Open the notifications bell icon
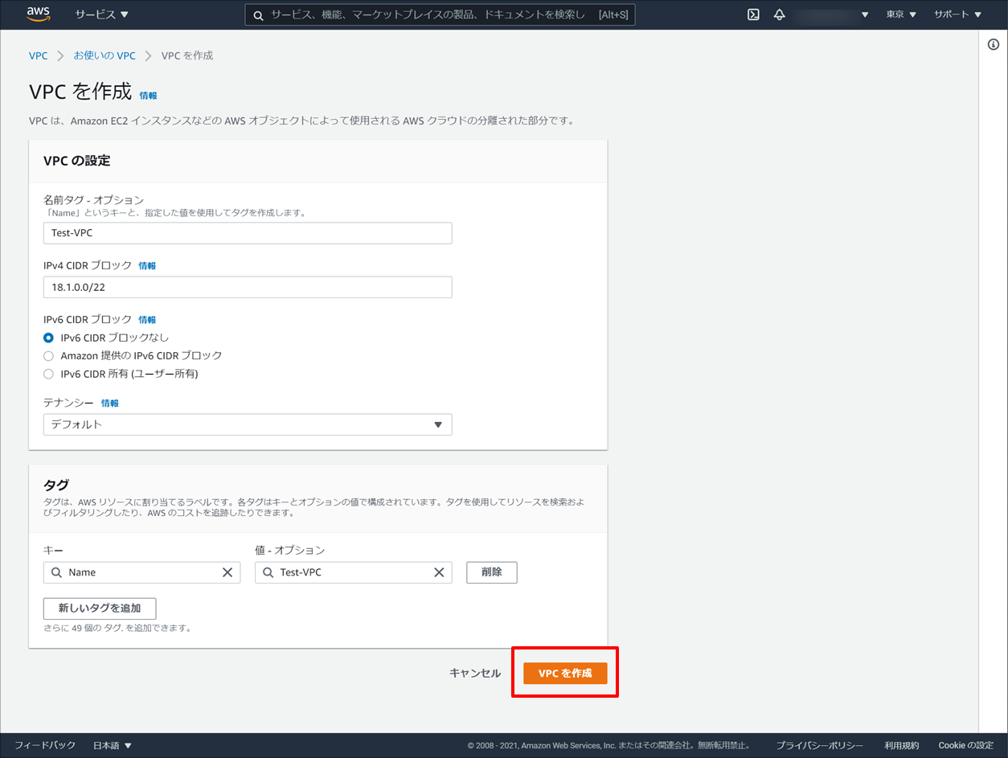 779,14
